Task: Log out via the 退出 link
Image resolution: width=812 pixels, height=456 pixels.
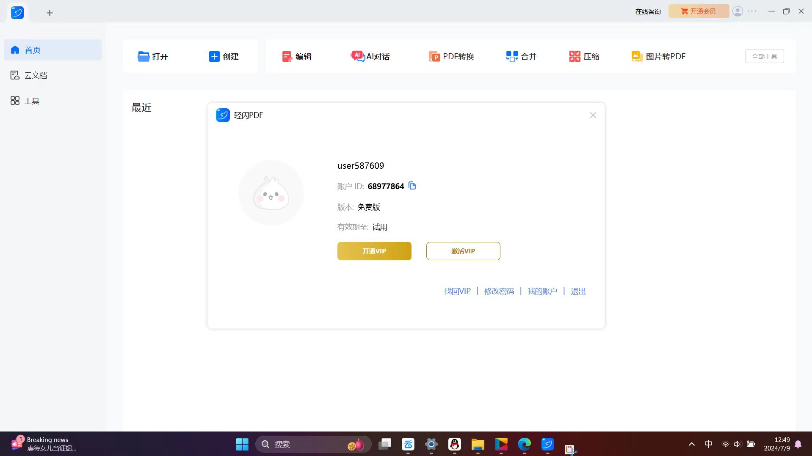Action: 578,291
